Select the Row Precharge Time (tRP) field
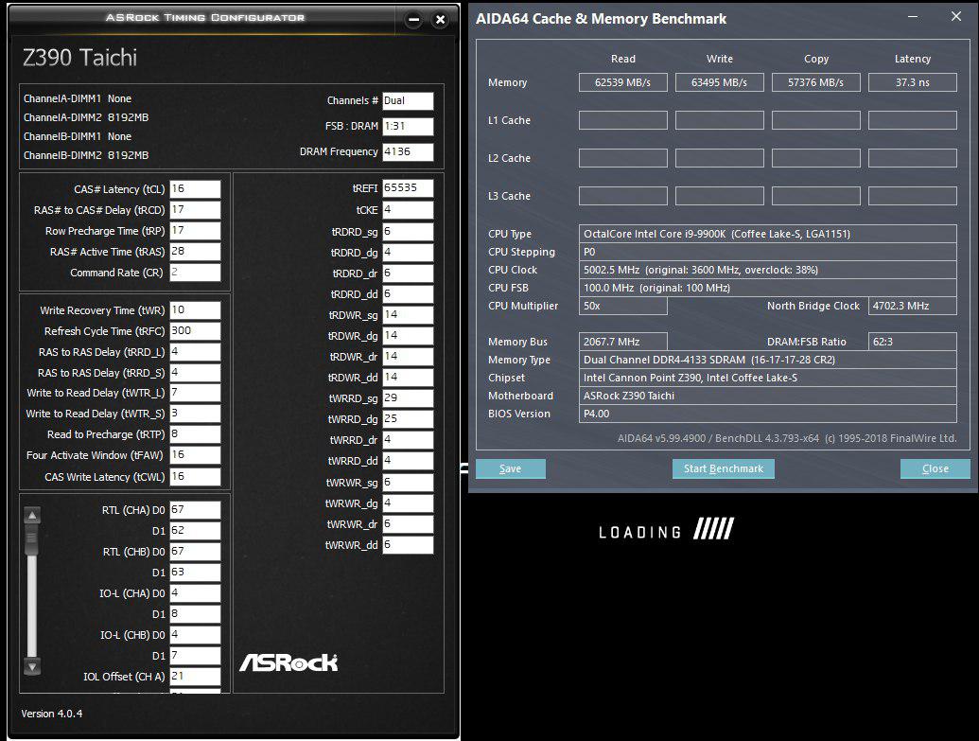Viewport: 979px width, 741px height. click(195, 231)
